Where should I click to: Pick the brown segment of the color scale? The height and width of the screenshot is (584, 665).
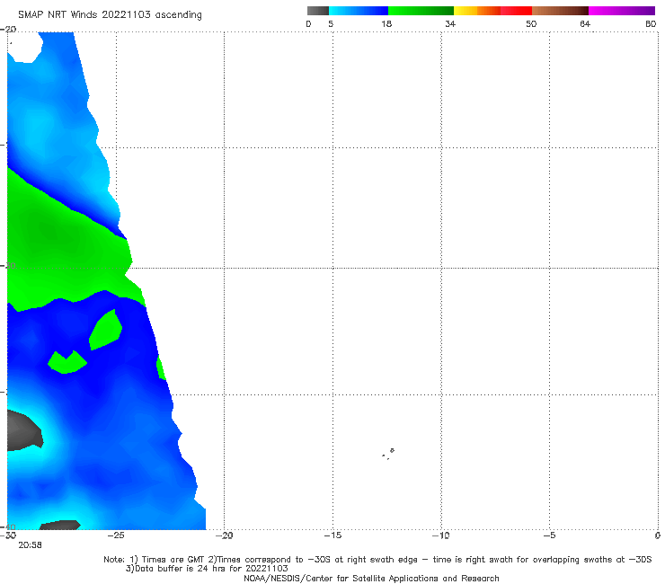560,11
